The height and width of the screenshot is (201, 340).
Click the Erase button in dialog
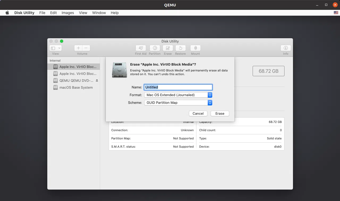(x=220, y=113)
